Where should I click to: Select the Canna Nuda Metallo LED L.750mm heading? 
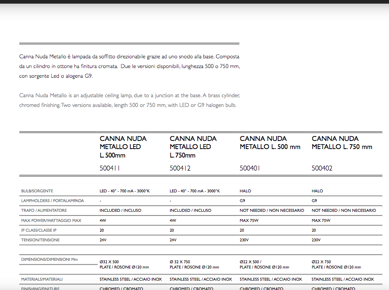pos(193,147)
